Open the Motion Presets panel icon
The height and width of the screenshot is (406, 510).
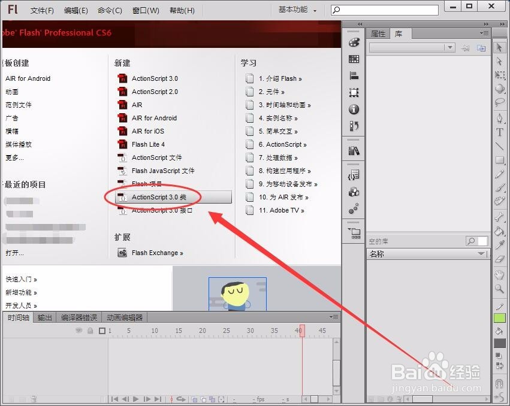354,208
